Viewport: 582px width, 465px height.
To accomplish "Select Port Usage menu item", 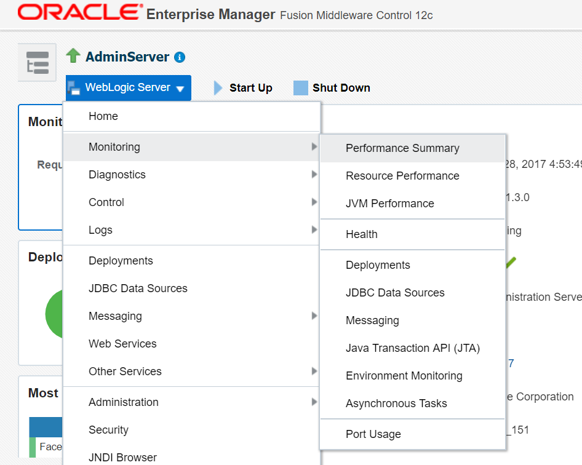I will (x=373, y=434).
